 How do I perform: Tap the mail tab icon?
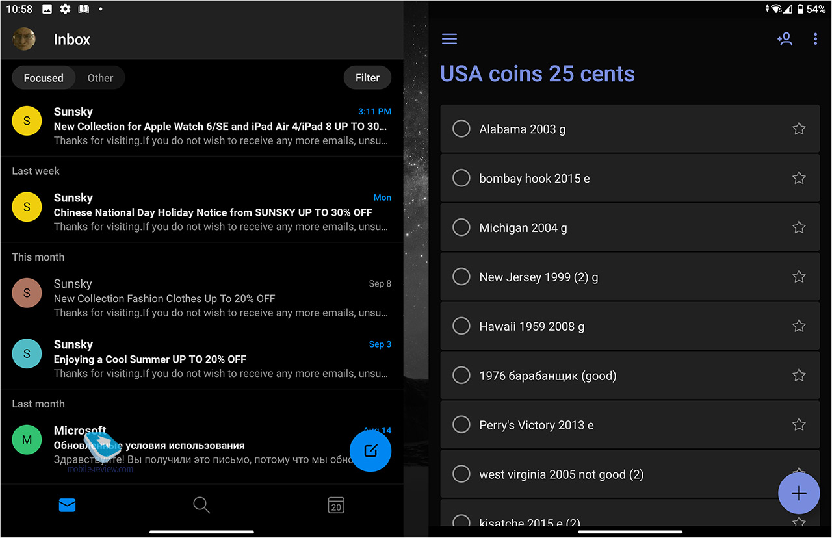(x=68, y=505)
